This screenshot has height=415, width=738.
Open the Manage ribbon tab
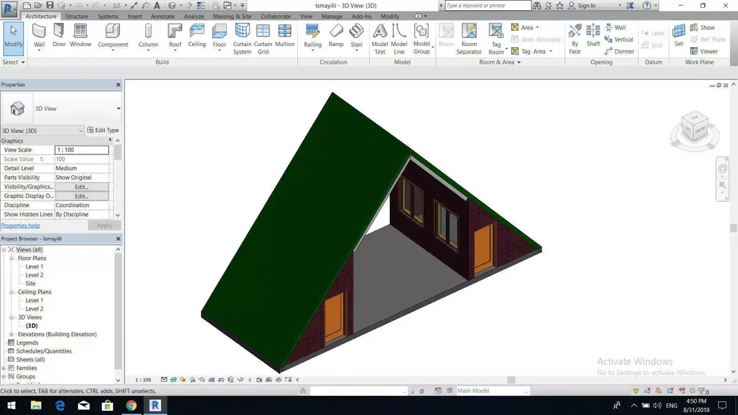(x=332, y=17)
